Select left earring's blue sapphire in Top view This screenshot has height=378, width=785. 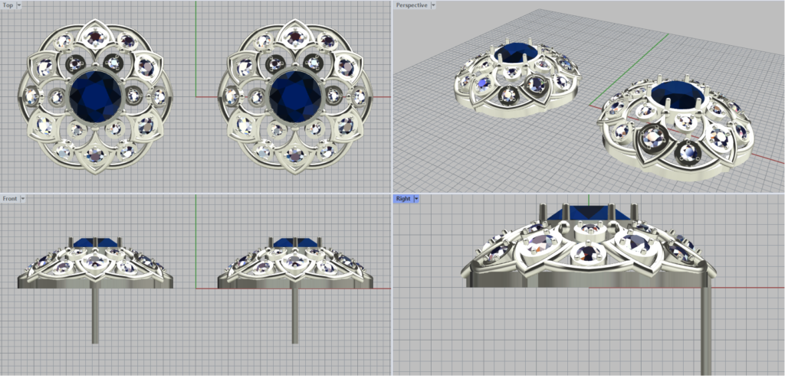95,96
